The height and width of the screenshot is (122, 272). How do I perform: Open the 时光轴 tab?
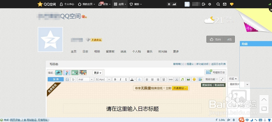point(163,52)
